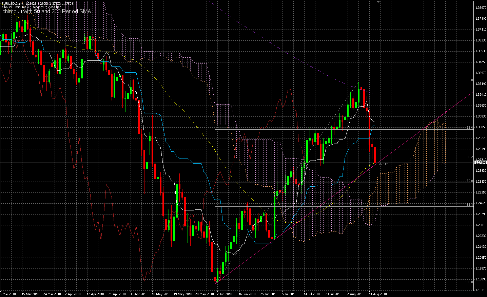Click the 1.24570 price scale value
The width and height of the screenshot is (487, 297).
(481, 203)
